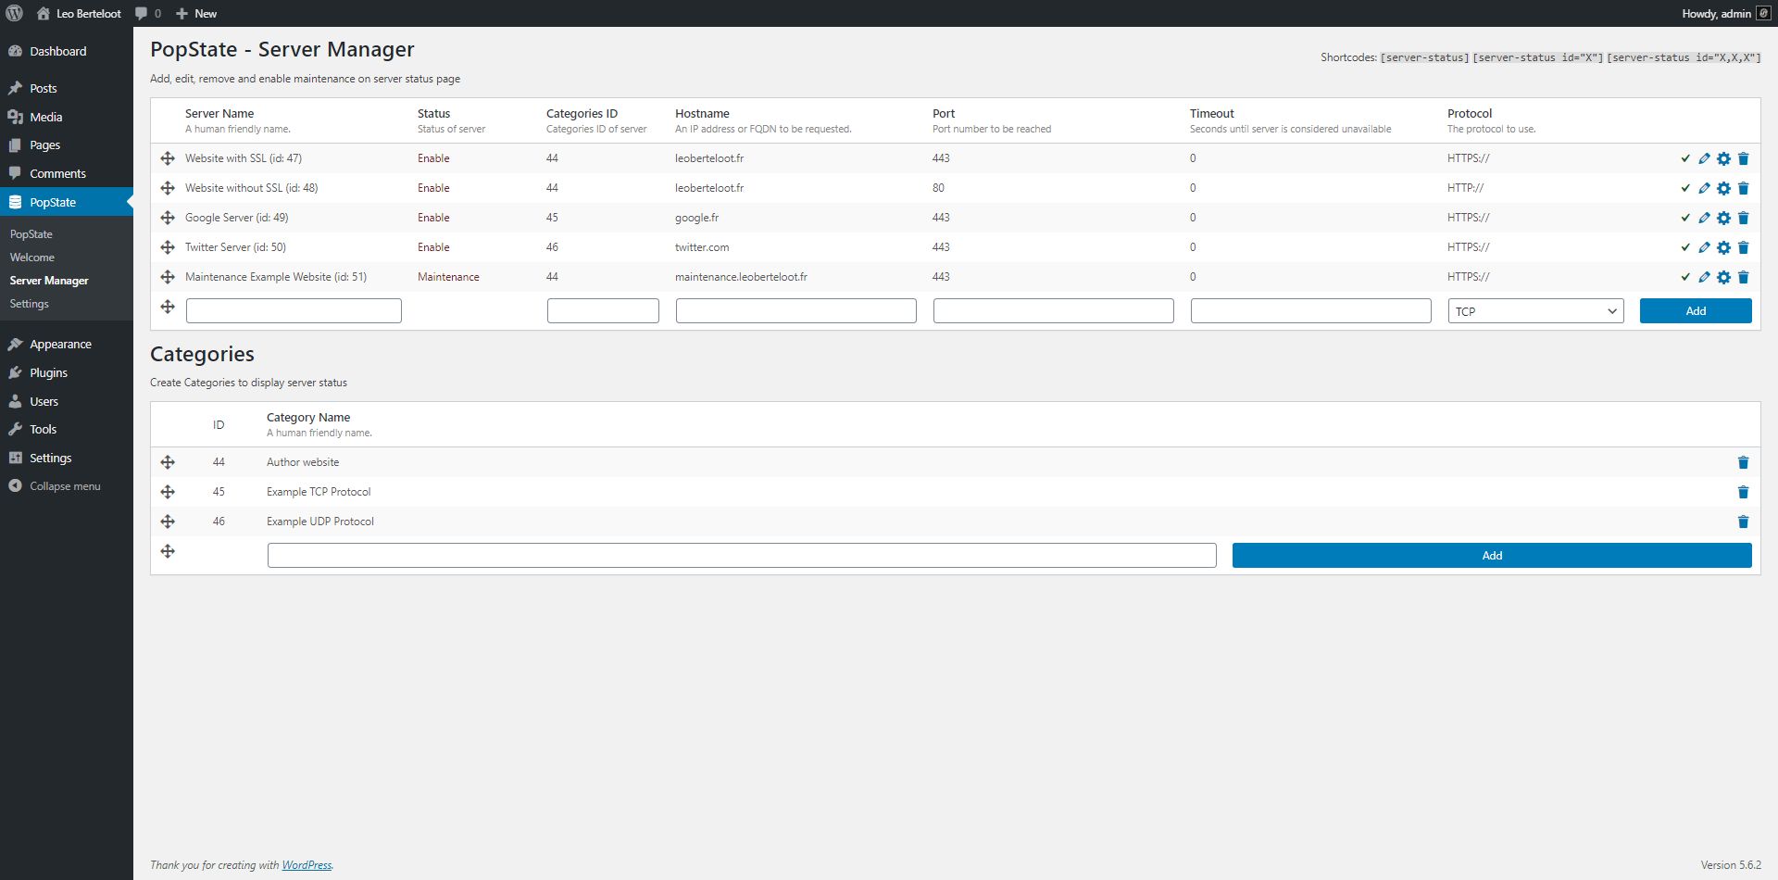Open gear settings for Website with SSL

click(1723, 158)
